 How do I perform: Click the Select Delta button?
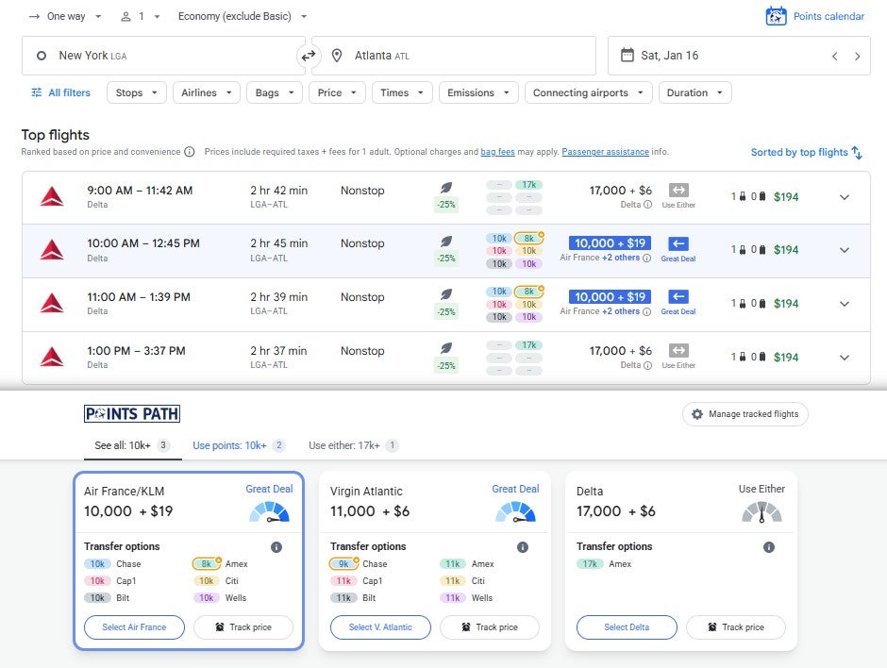(x=627, y=627)
